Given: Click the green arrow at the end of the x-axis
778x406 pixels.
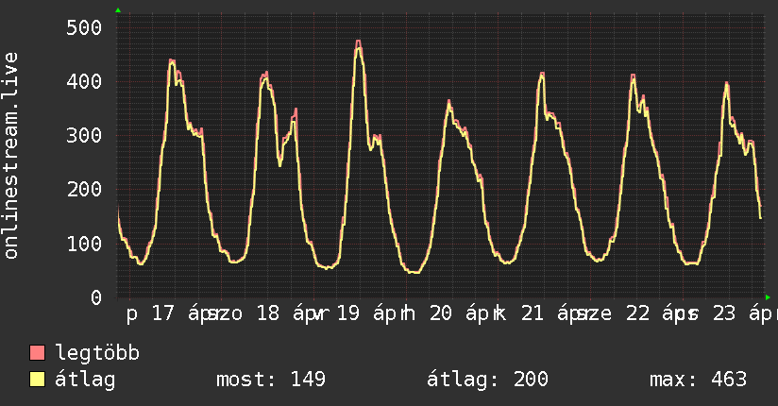Looking at the screenshot, I should click(768, 297).
